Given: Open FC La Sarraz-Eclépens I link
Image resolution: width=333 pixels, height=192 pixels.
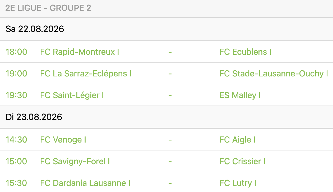Looking at the screenshot, I should click(86, 74).
